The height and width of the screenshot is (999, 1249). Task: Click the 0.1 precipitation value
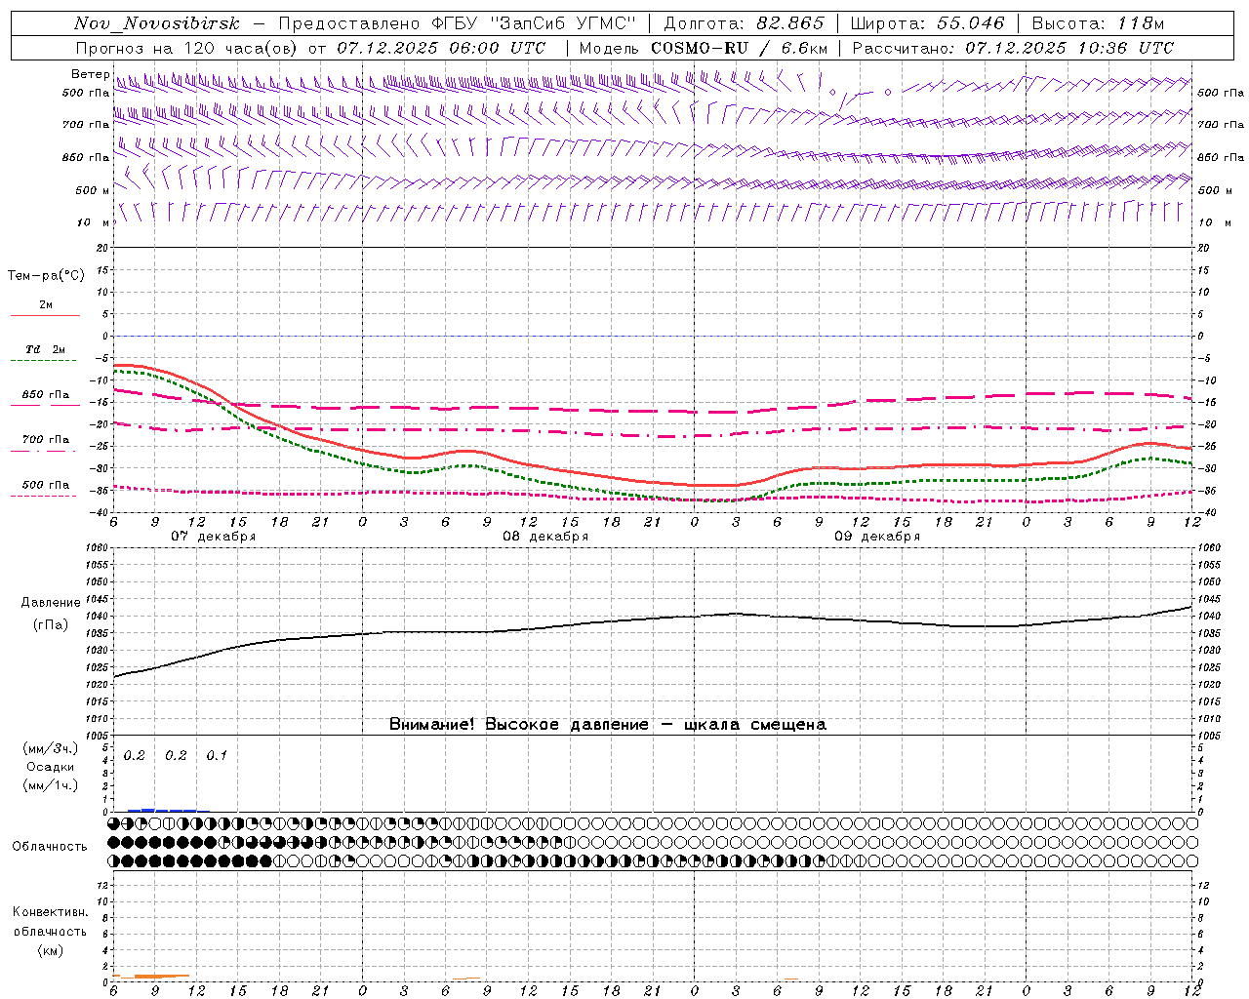(x=217, y=755)
